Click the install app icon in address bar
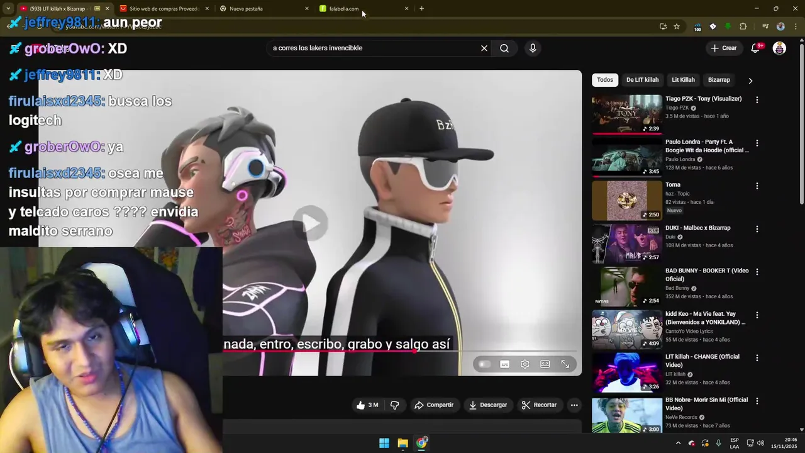The height and width of the screenshot is (453, 805). (663, 26)
